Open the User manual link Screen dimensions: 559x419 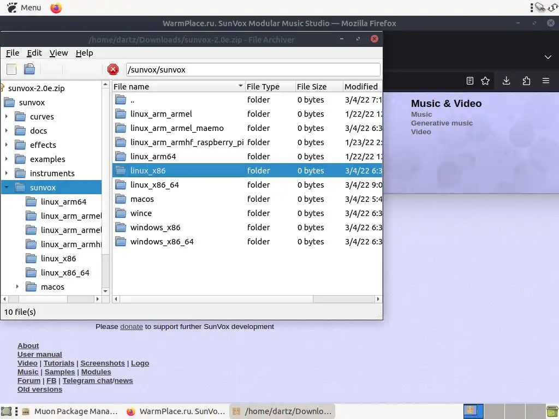point(39,355)
